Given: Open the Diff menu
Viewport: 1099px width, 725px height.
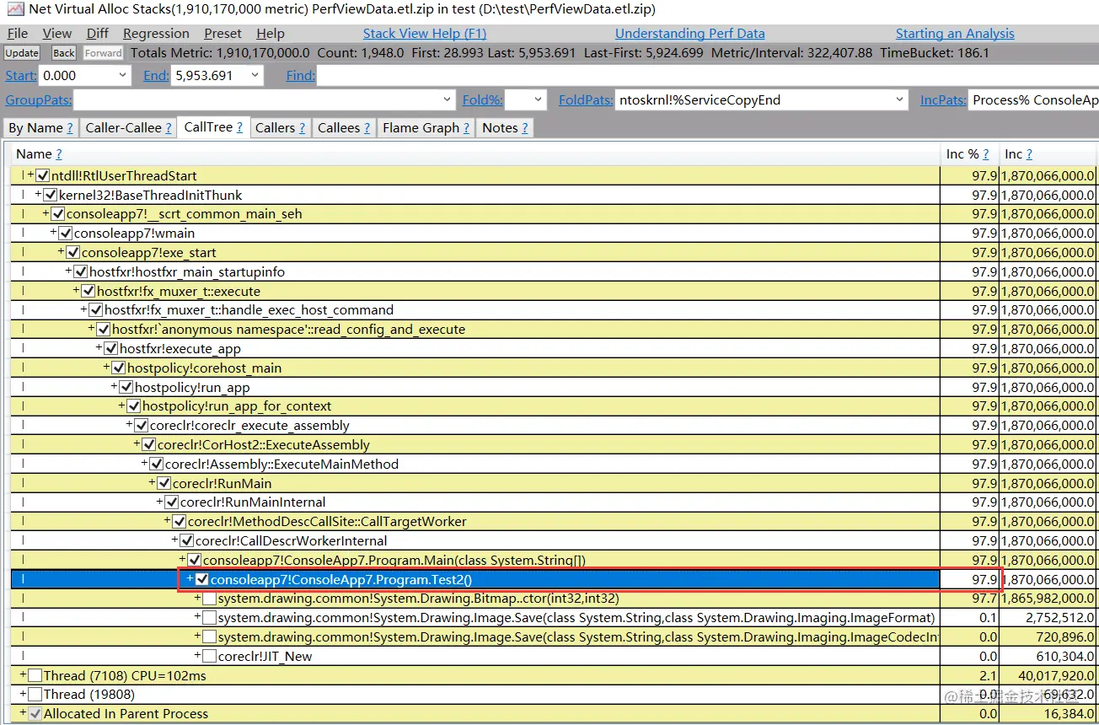Looking at the screenshot, I should point(98,34).
